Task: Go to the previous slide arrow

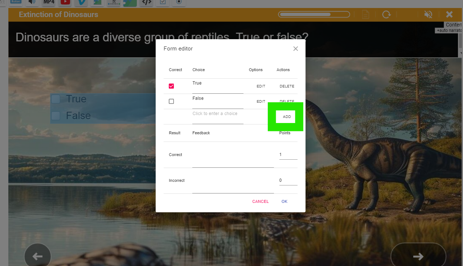Action: (x=37, y=256)
